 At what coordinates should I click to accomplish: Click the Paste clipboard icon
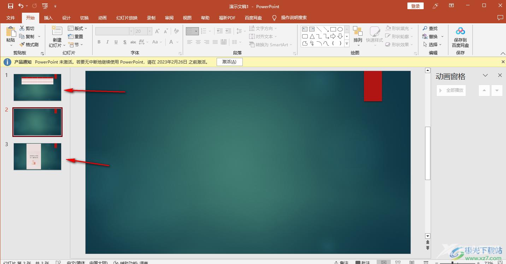(x=11, y=32)
